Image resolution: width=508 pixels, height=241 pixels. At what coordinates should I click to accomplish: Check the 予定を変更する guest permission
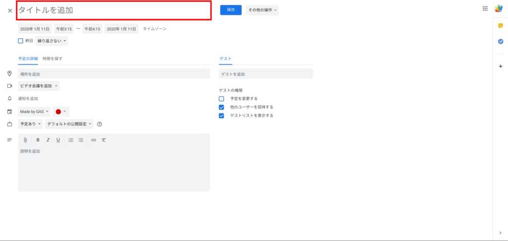222,99
